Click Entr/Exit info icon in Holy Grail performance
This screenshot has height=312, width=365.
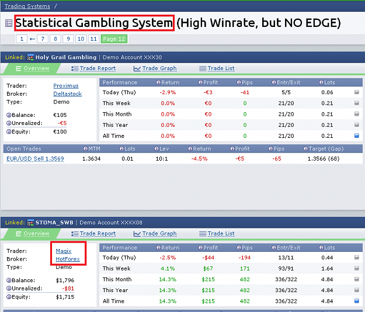[x=274, y=82]
